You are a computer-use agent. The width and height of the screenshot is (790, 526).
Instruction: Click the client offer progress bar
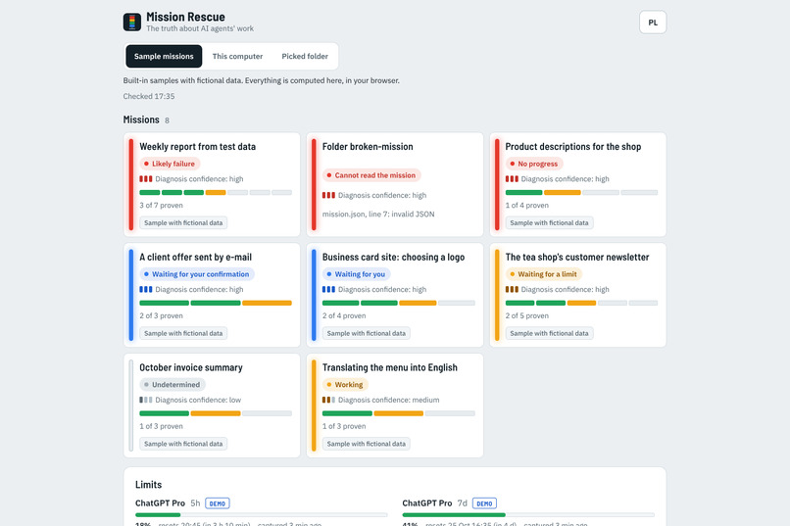tap(216, 303)
